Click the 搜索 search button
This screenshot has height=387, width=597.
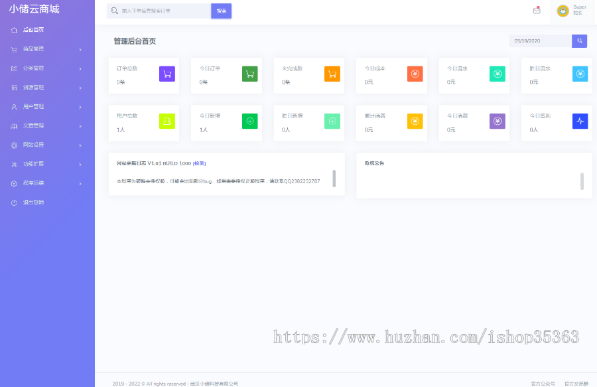[221, 11]
